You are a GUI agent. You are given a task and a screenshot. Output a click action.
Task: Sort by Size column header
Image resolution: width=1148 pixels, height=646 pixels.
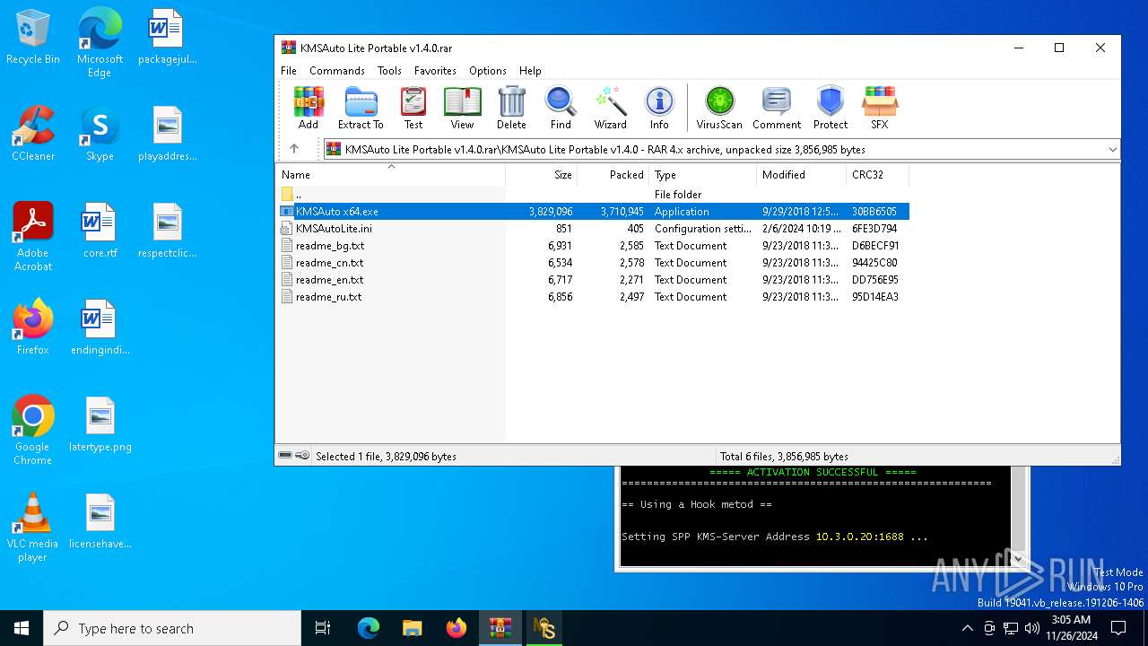coord(542,175)
